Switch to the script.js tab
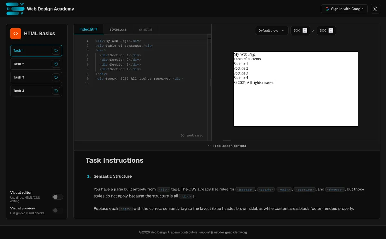 point(146,29)
